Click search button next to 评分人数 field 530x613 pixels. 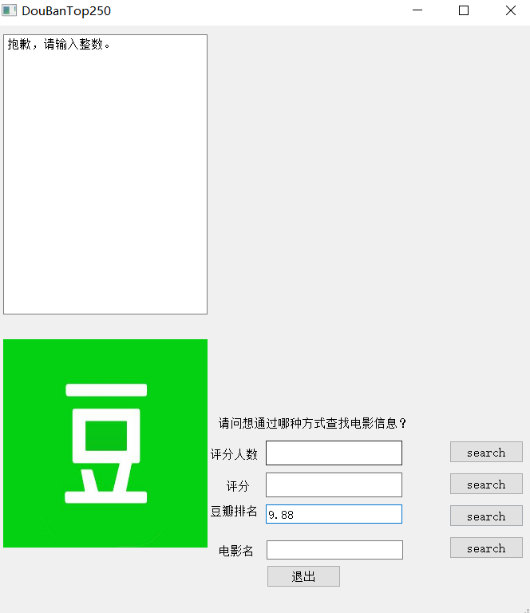(x=486, y=452)
